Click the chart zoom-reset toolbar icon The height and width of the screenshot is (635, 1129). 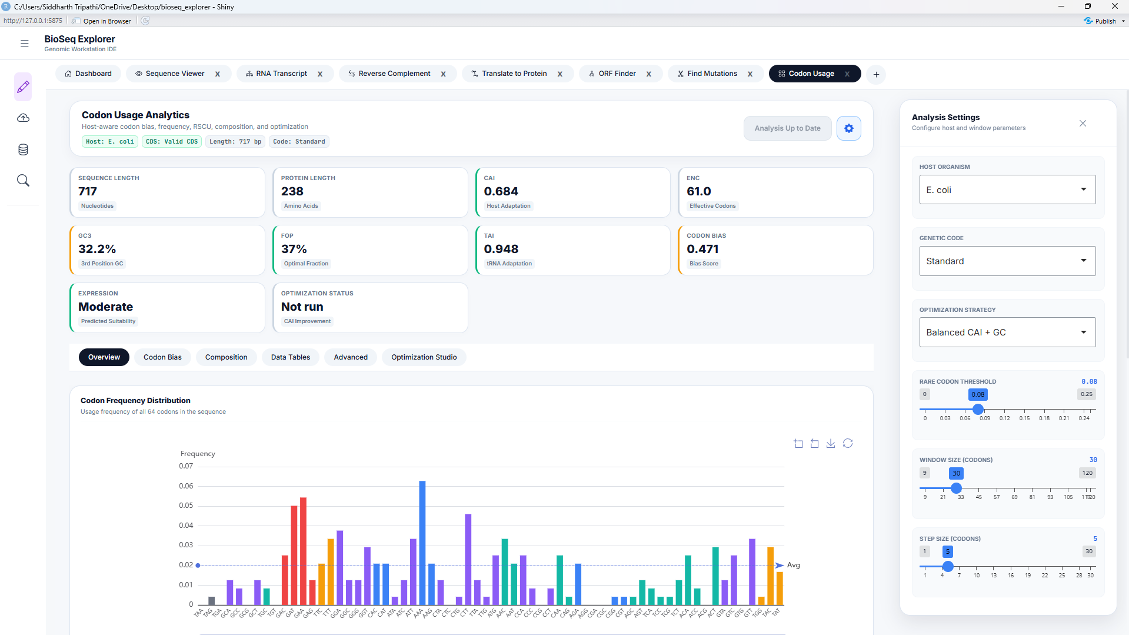tap(814, 444)
